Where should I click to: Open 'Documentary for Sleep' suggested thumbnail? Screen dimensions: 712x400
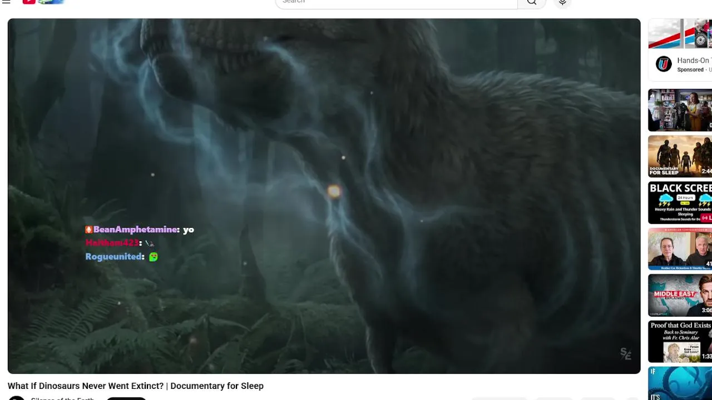click(x=680, y=157)
